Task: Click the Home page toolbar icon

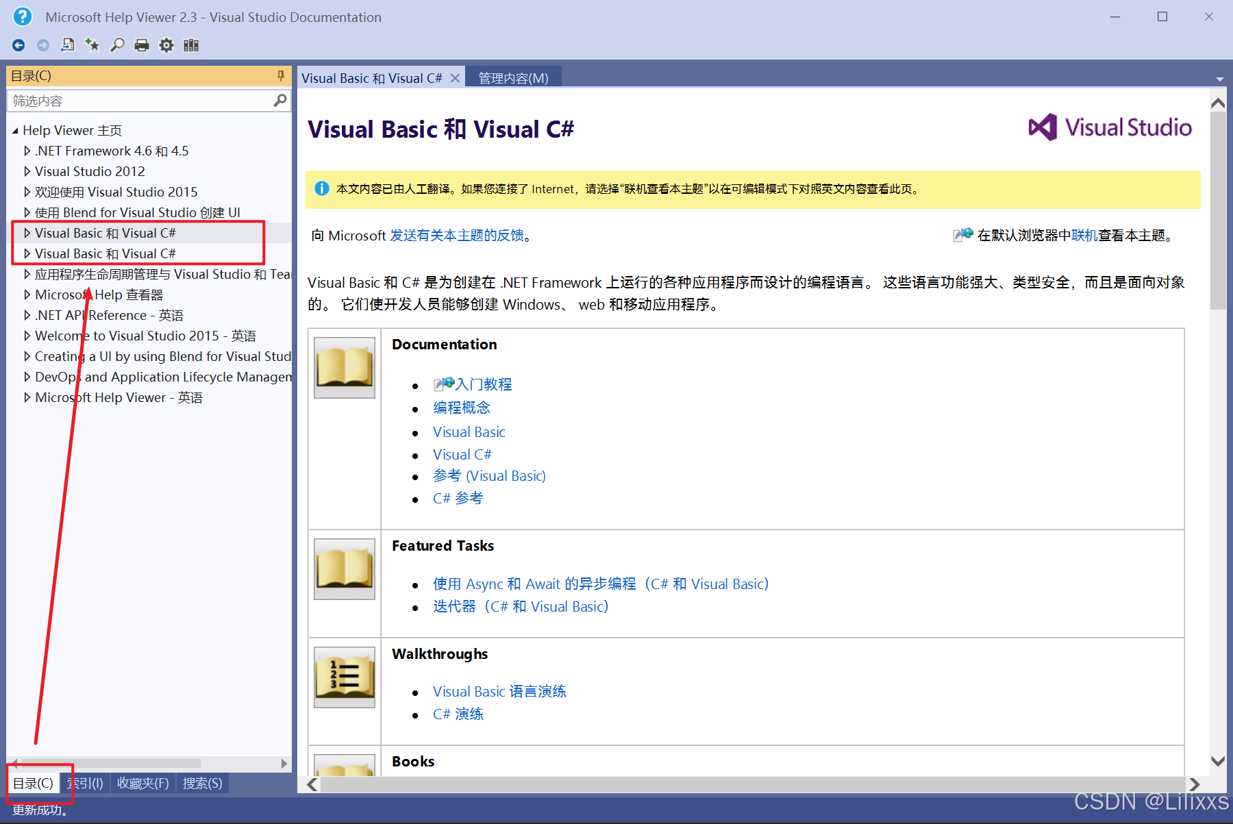Action: (x=68, y=45)
